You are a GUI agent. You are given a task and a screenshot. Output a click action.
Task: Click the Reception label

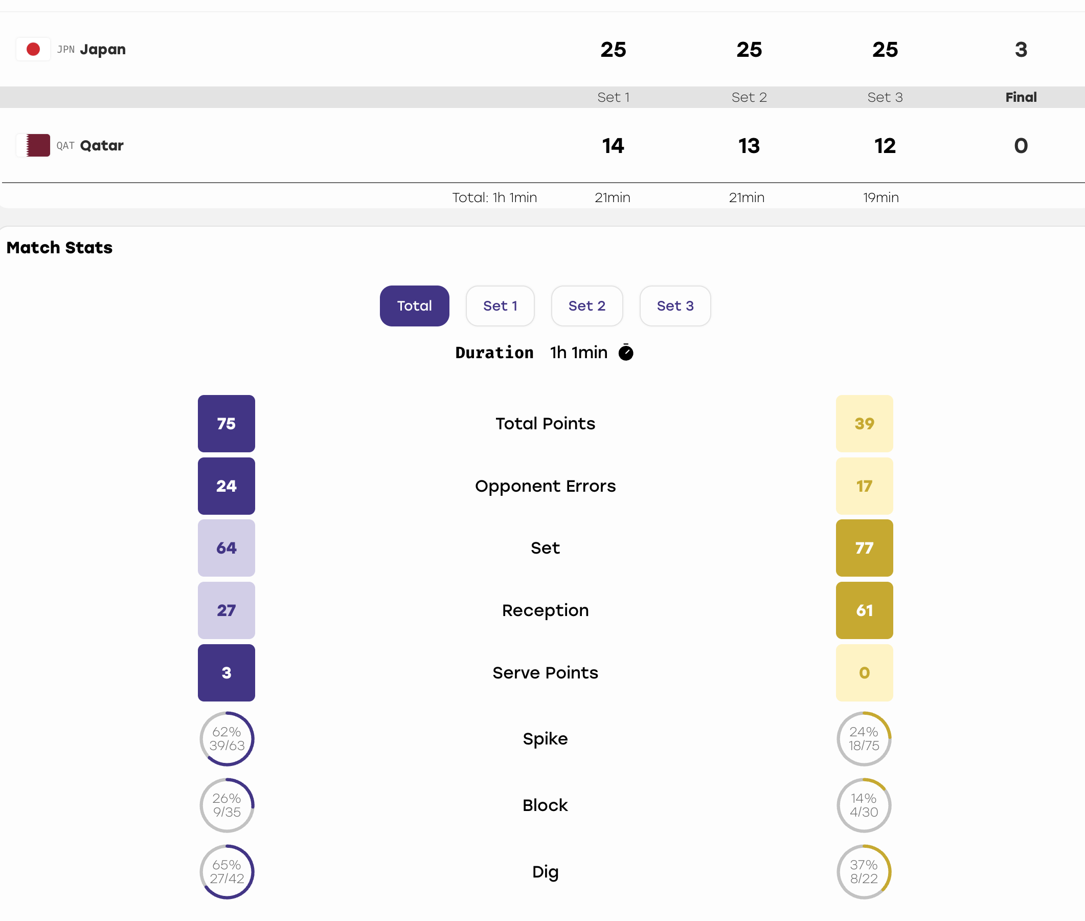tap(545, 610)
